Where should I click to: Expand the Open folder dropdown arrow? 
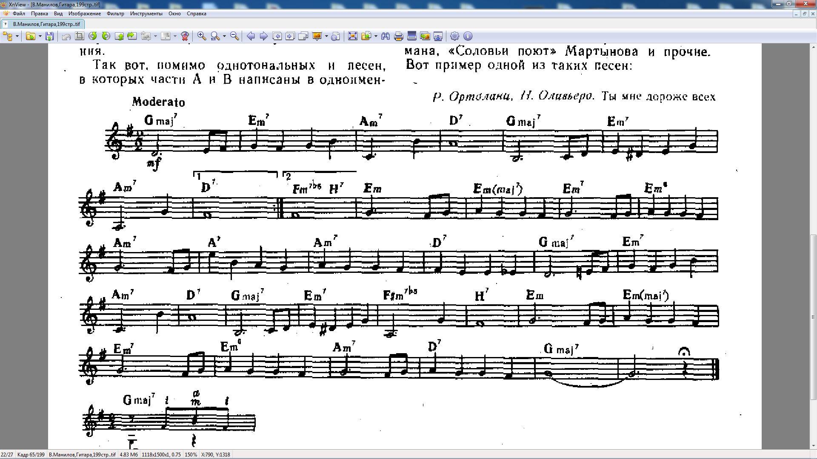pyautogui.click(x=40, y=36)
